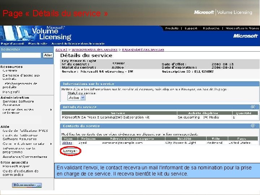Open Téléchargements de produits
The width and height of the screenshot is (260, 195).
[x=20, y=85]
